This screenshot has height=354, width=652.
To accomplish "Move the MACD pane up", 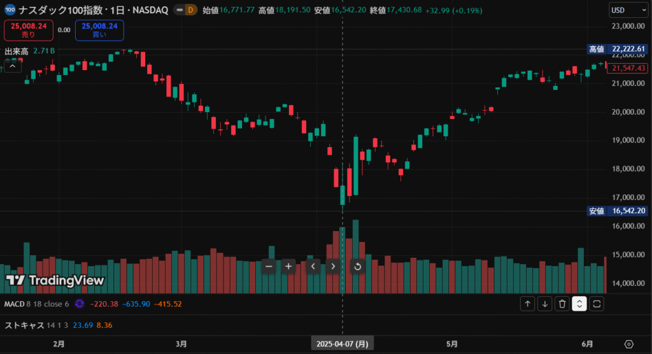I will pyautogui.click(x=527, y=304).
